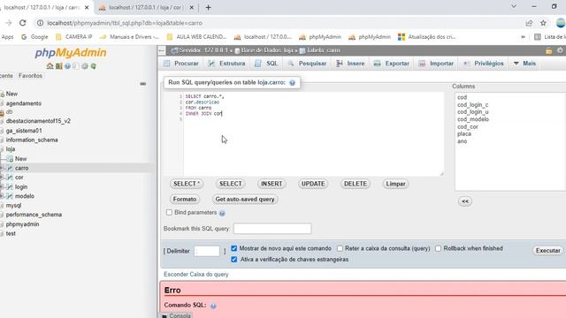Open the carro table icon in tree
This screenshot has width=566, height=318.
click(x=10, y=168)
